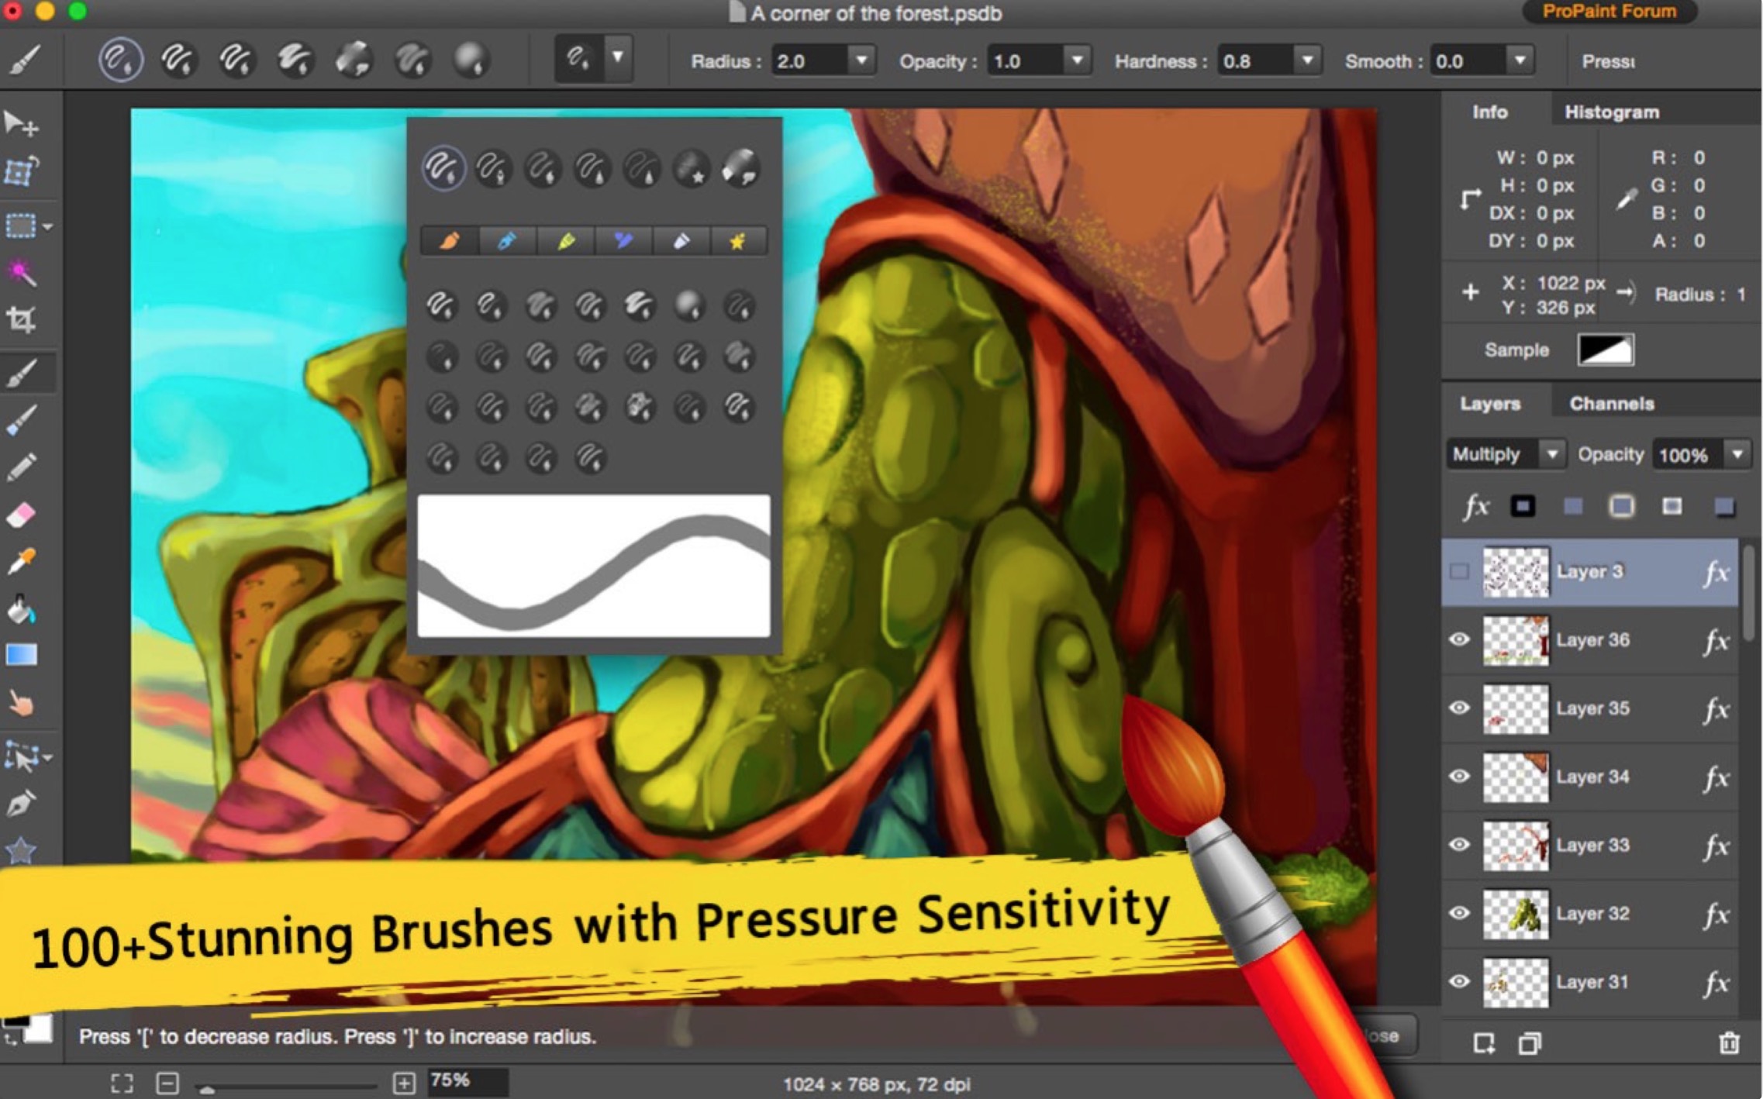
Task: Create a new layer with bottom icon
Action: click(1484, 1043)
